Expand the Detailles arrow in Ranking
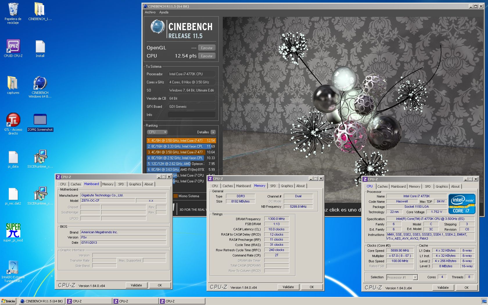This screenshot has width=488, height=305. (213, 132)
